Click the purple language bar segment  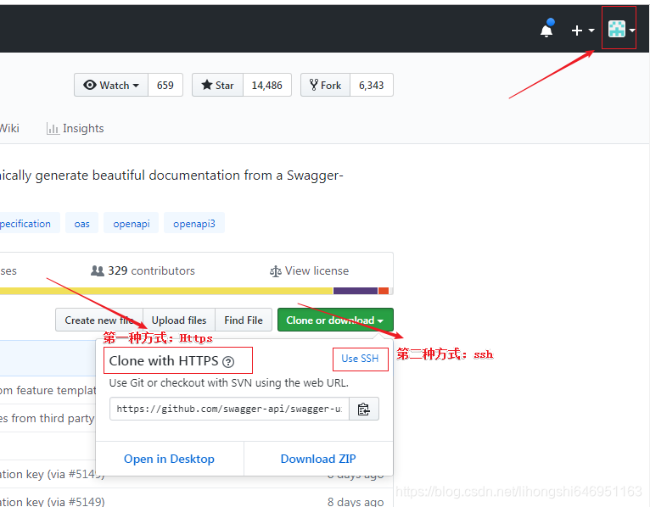[356, 291]
